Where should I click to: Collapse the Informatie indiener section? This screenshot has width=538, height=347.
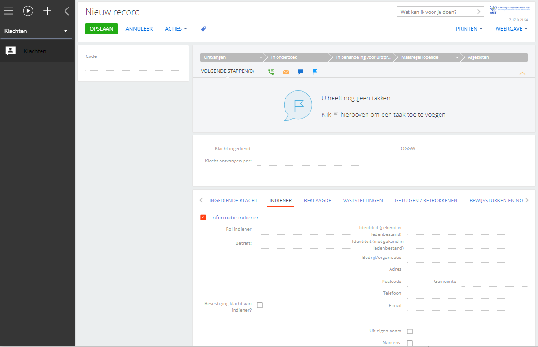[x=203, y=218]
